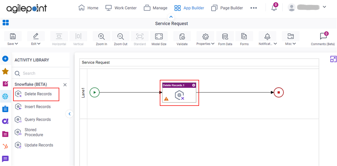Open Form Data from the toolbar
Viewport: 337px width, 166px height.
click(x=225, y=38)
